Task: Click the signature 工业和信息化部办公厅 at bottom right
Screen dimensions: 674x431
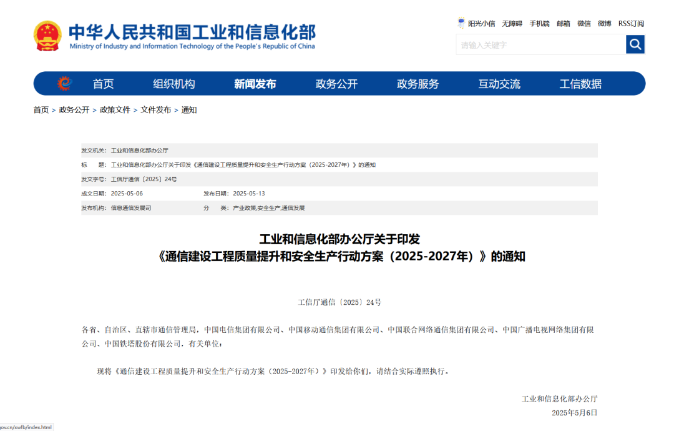Action: 560,399
